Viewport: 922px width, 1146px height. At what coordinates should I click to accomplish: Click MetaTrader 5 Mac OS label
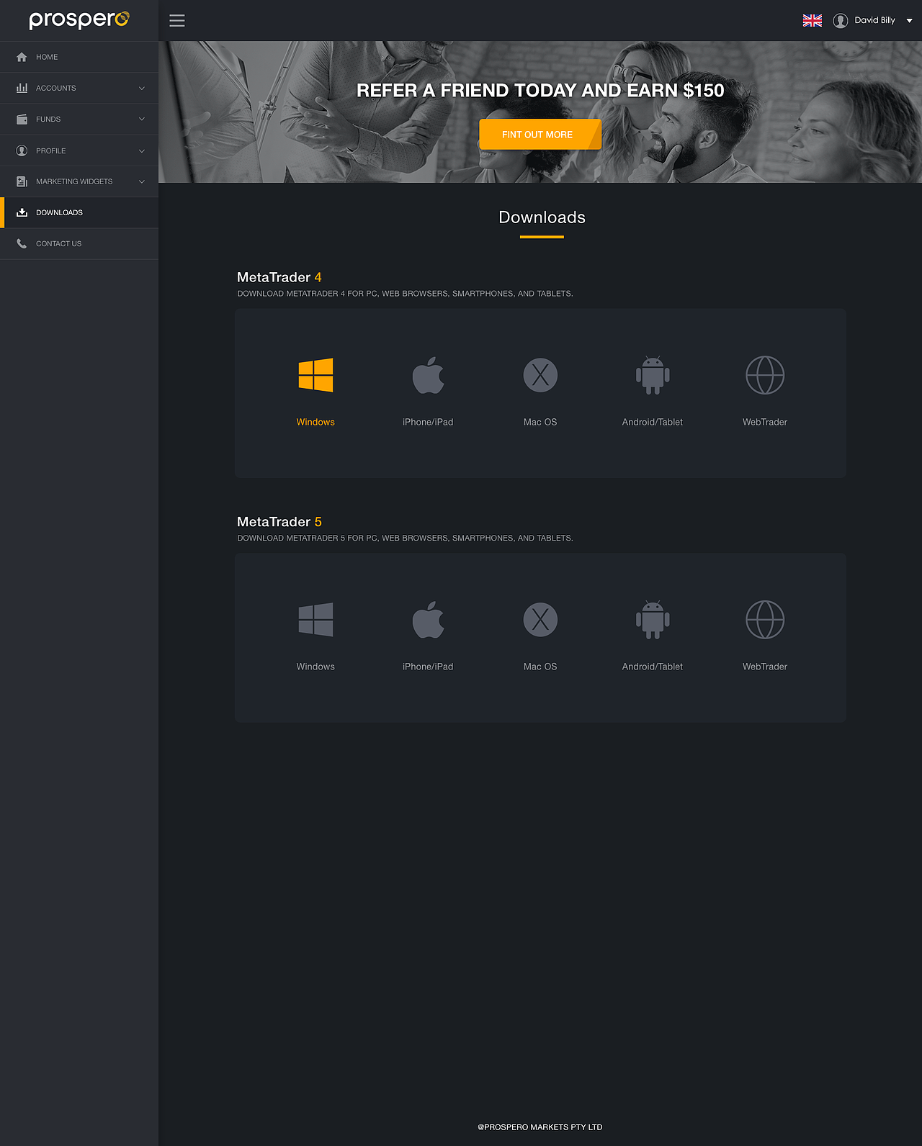(x=540, y=667)
